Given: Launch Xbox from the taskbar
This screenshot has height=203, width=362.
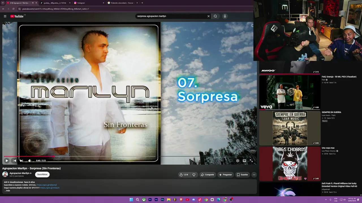Looking at the screenshot, I should coord(144,200).
